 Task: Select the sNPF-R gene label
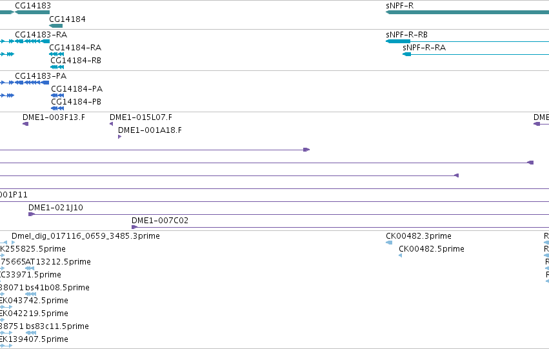point(399,6)
